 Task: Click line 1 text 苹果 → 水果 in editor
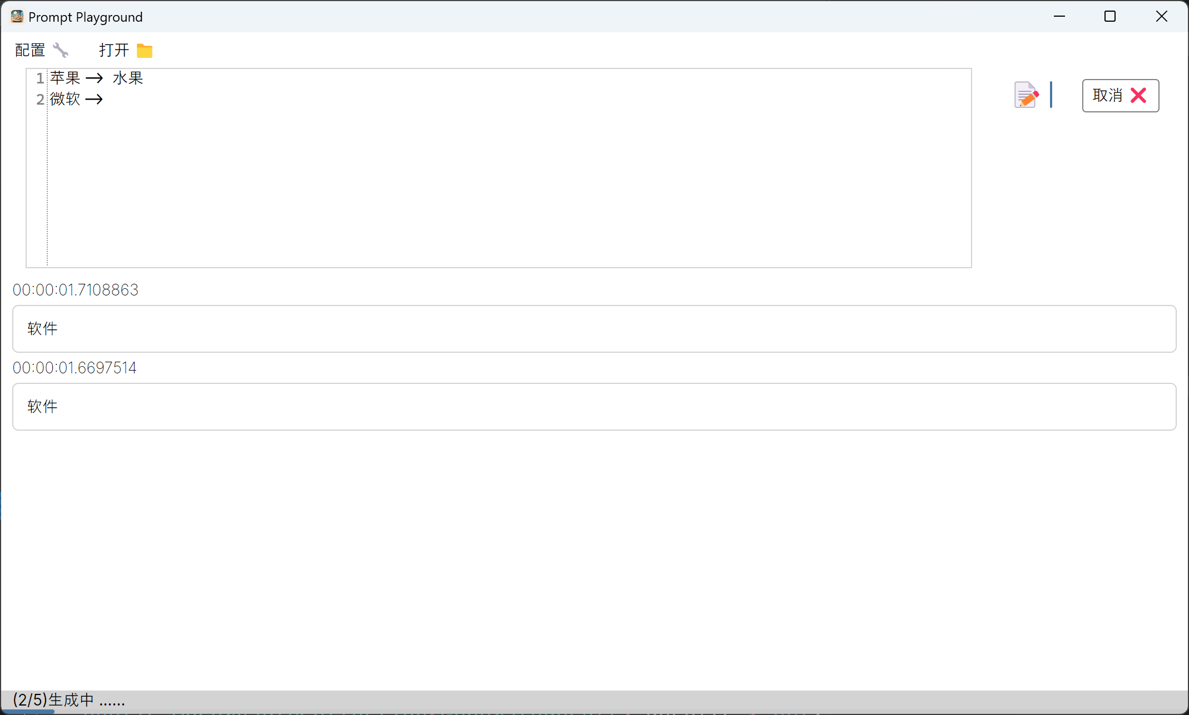[x=97, y=78]
